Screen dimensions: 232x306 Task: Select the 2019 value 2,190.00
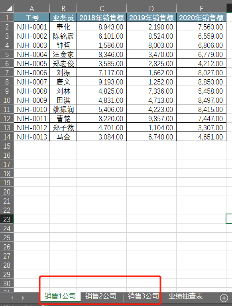tap(151, 27)
